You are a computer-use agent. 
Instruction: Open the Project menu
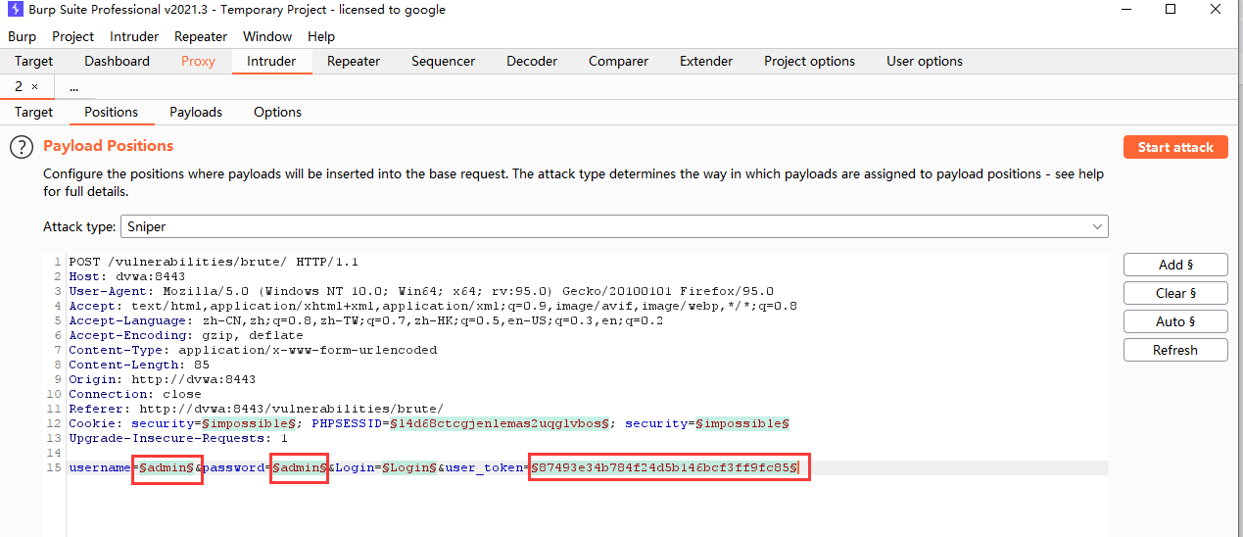(x=72, y=36)
